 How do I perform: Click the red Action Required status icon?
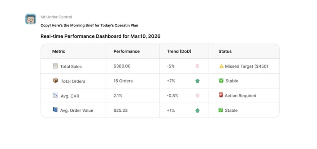pos(221,95)
